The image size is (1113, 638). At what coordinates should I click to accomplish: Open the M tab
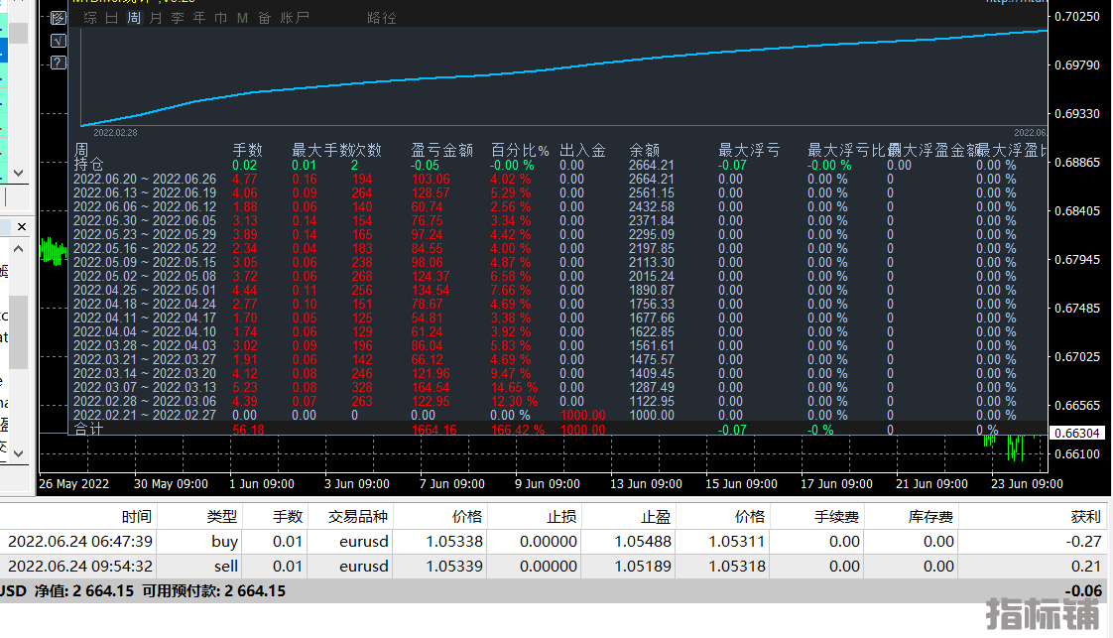point(242,18)
